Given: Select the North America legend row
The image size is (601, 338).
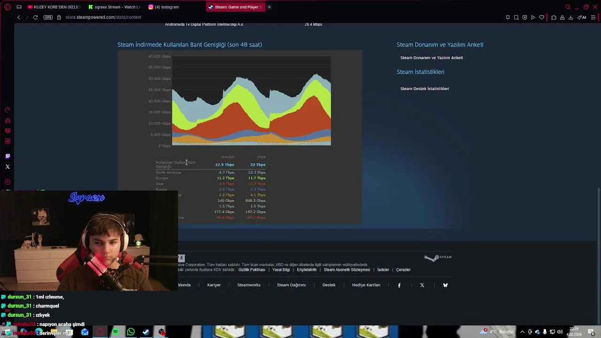Looking at the screenshot, I should 210,172.
